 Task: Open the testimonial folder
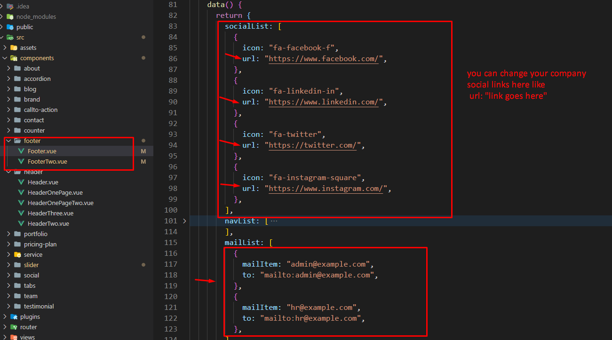click(39, 306)
